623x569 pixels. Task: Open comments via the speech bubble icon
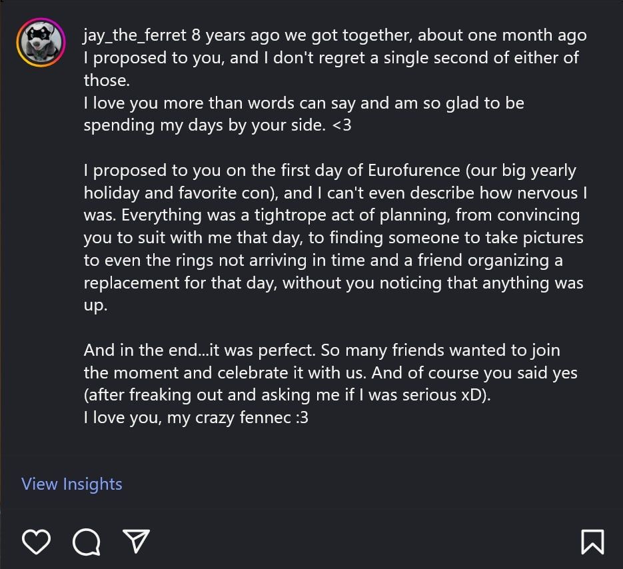[x=86, y=542]
